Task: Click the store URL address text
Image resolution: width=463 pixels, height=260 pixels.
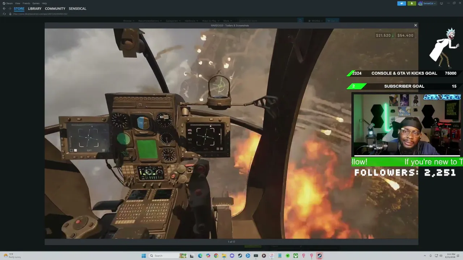Action: click(x=40, y=14)
